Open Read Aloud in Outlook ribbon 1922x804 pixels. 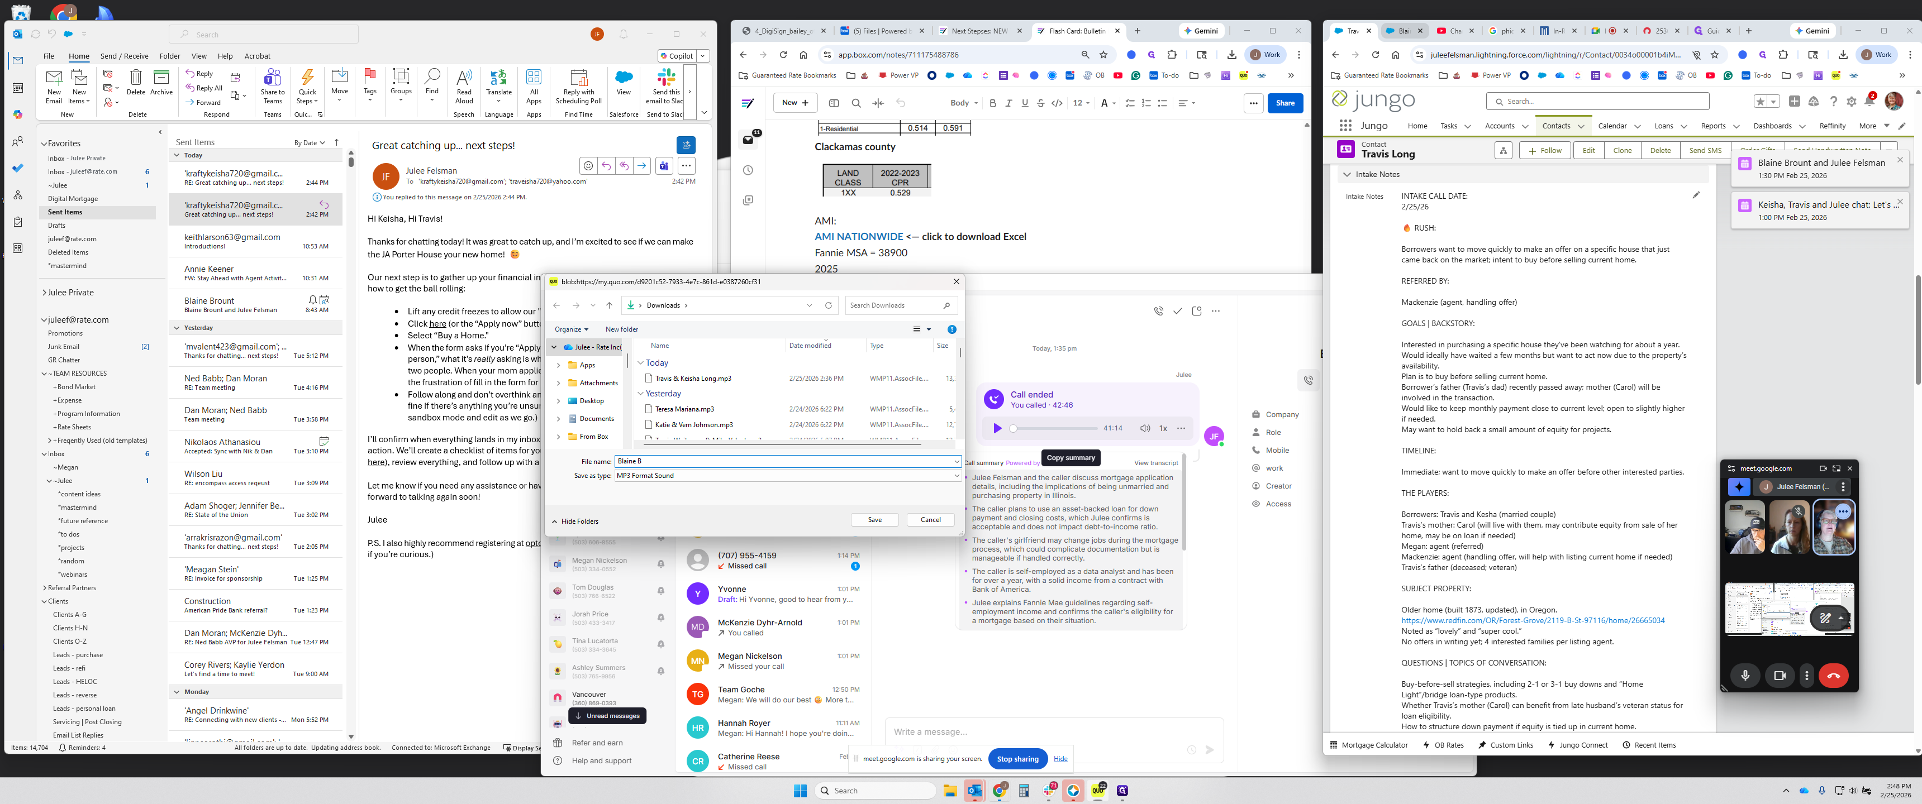point(464,82)
